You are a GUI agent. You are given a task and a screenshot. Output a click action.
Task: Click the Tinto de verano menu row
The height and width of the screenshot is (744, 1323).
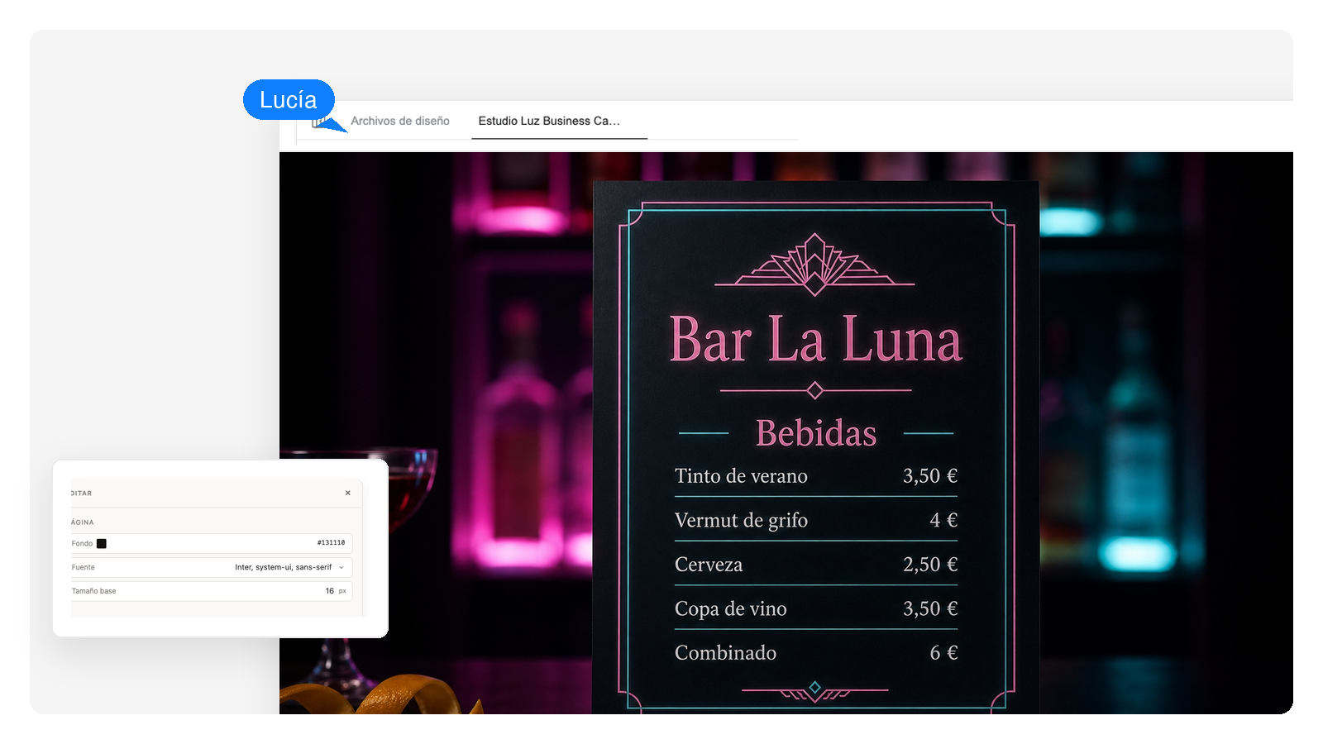[816, 476]
